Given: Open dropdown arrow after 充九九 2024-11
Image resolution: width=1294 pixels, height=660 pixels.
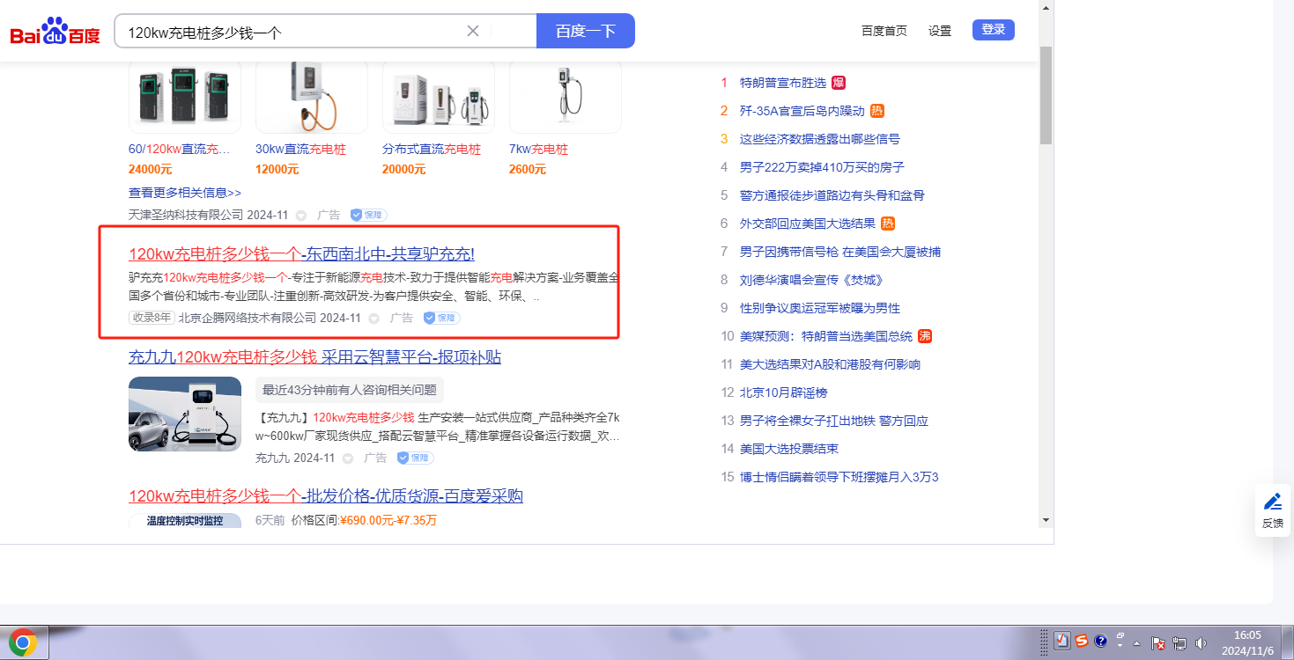Looking at the screenshot, I should pos(347,458).
